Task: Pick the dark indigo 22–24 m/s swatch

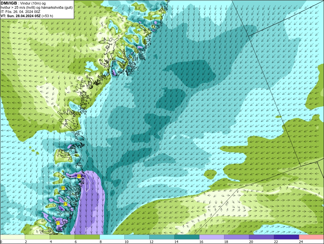Action: point(286,237)
